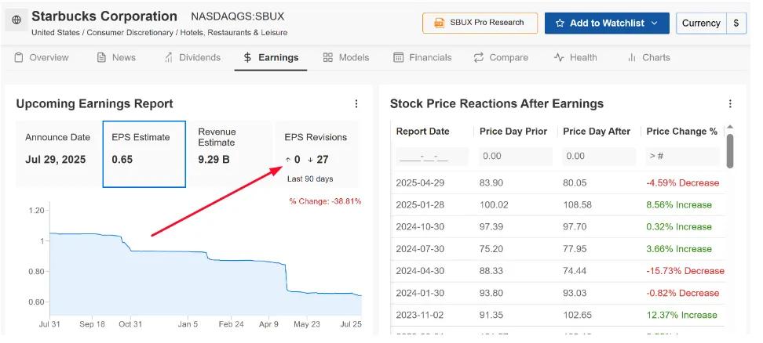
Task: Open the Currency selector
Action: (701, 23)
